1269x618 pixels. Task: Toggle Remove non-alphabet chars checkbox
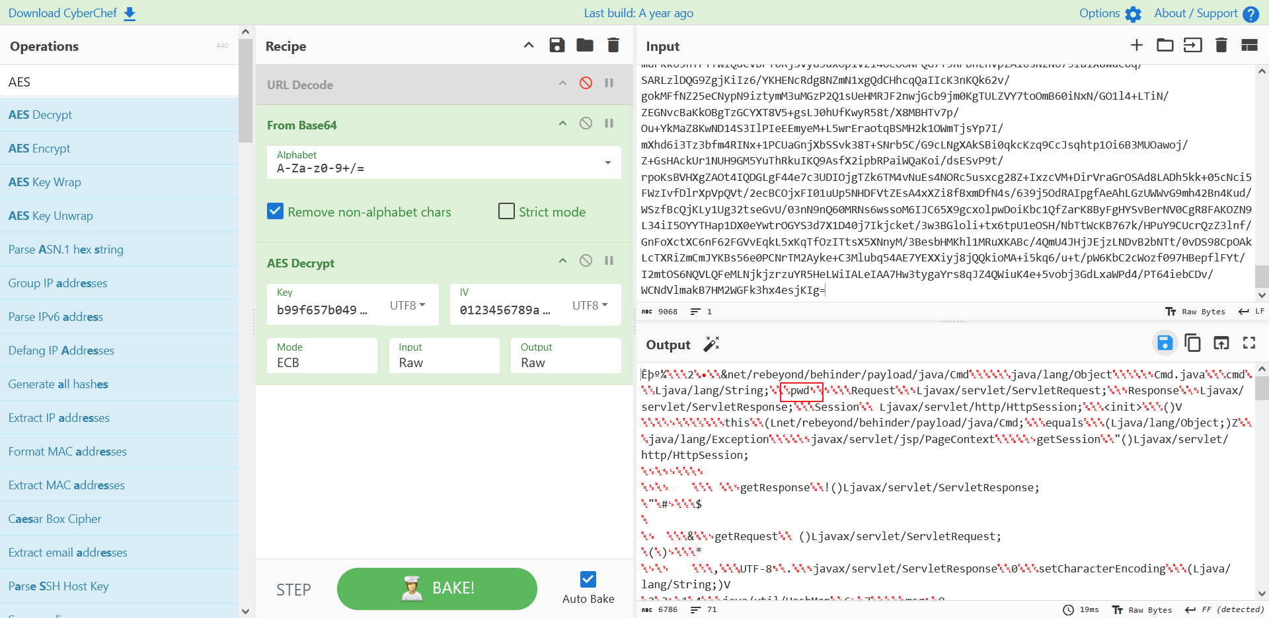[x=275, y=211]
